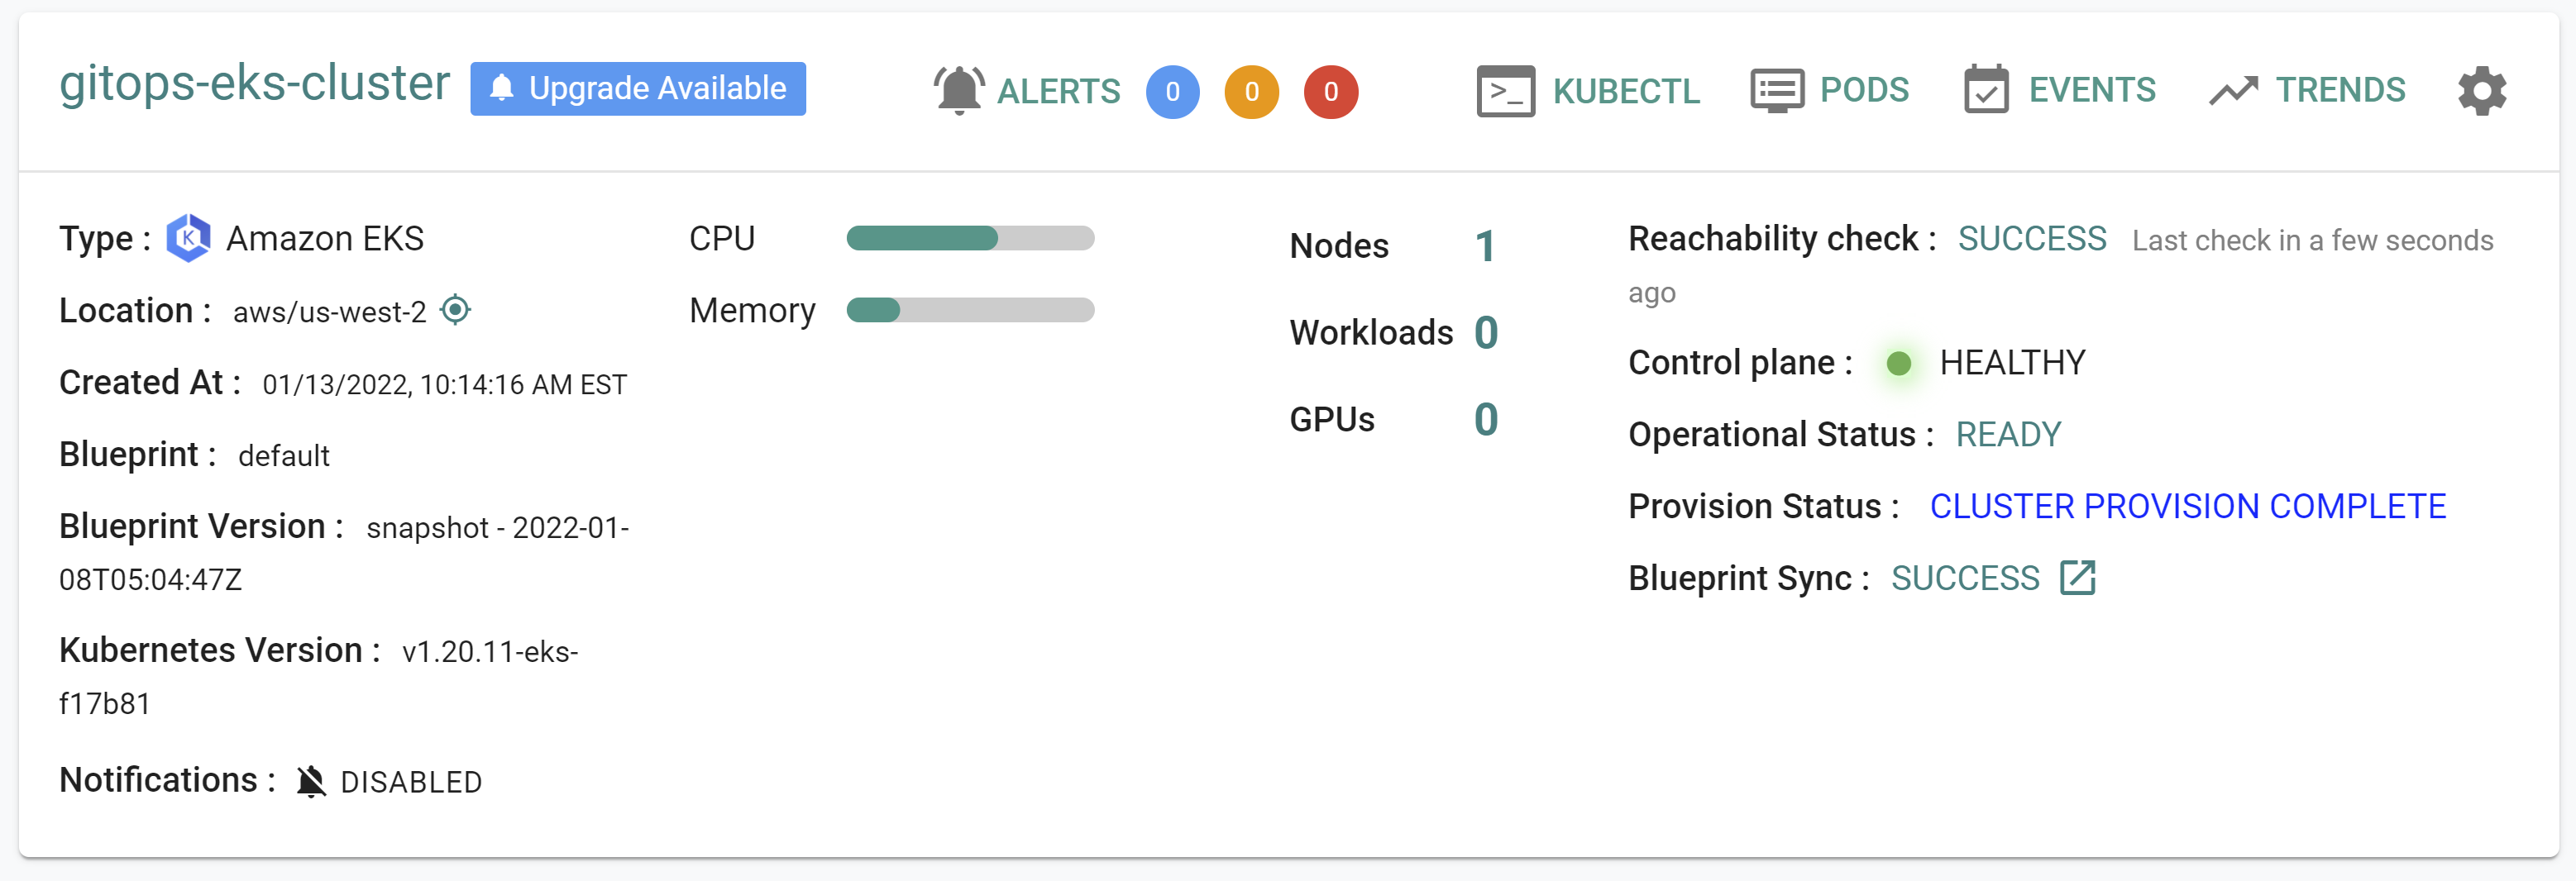Click the events calendar icon

tap(1986, 90)
